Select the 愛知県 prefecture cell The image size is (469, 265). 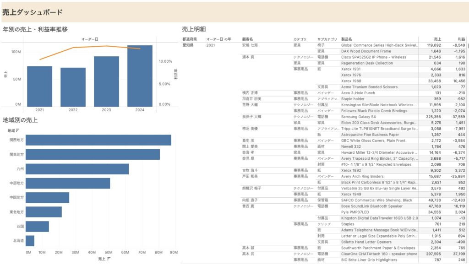pos(188,45)
